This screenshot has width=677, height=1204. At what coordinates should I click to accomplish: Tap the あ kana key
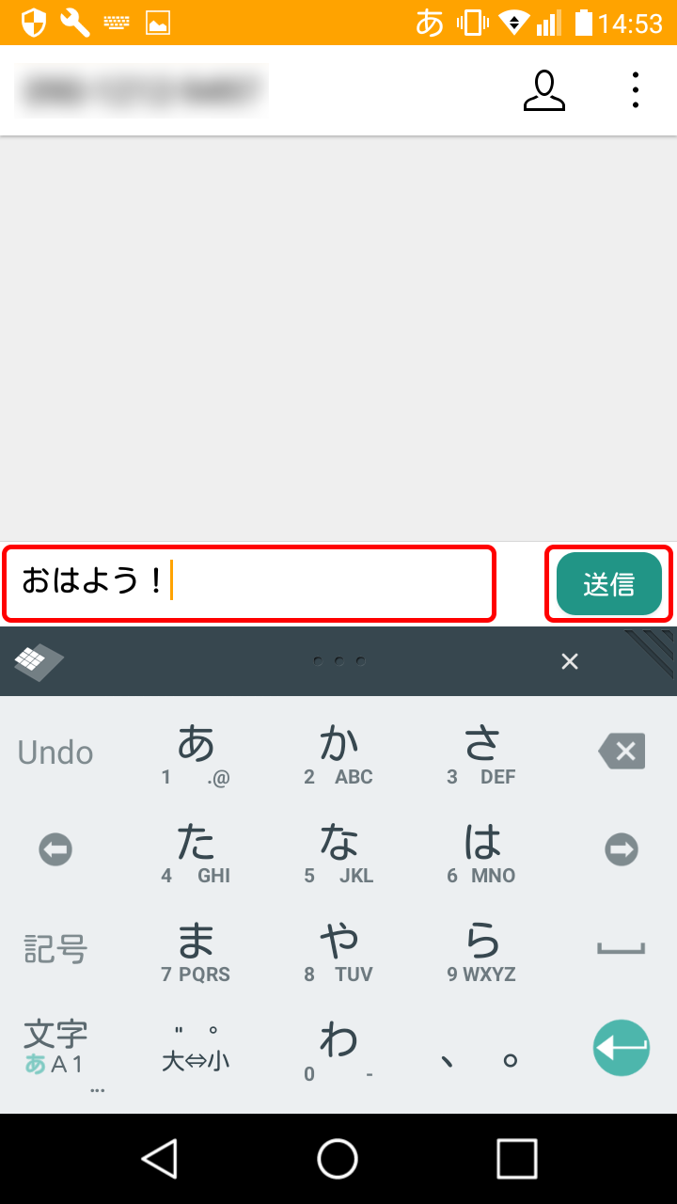click(196, 752)
